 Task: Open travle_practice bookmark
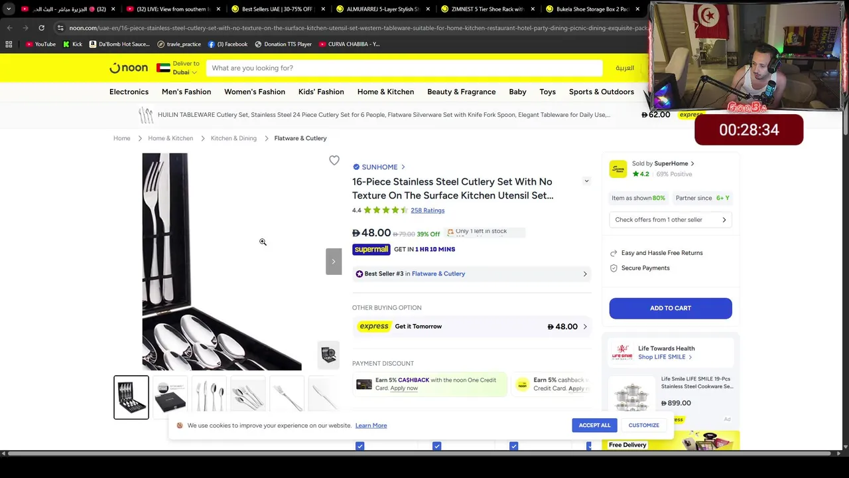coord(179,44)
